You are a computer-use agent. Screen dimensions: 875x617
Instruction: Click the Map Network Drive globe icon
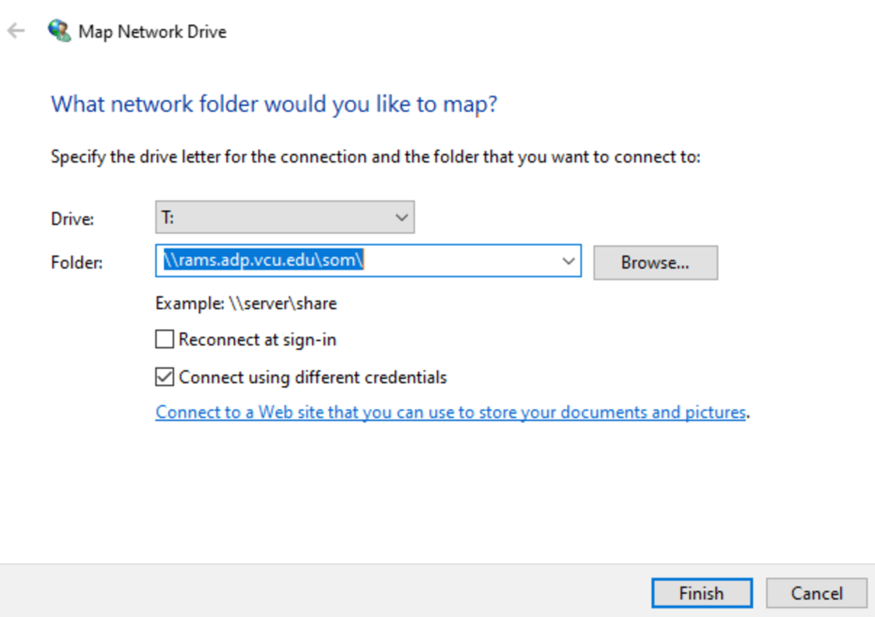tap(58, 31)
